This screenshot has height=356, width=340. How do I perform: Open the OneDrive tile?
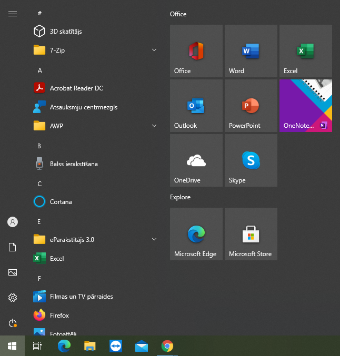(x=196, y=160)
